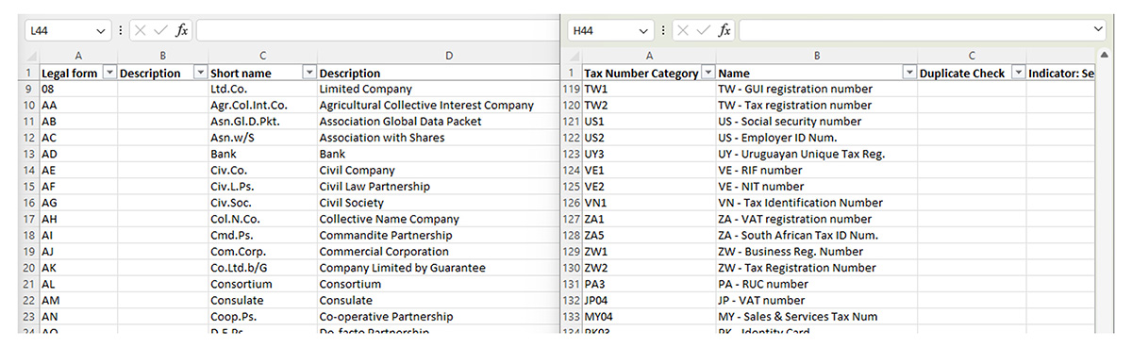Screen dimensions: 1132x347
Task: Select cell 'UY - Uruguayan Unique Tax Reg.'
Action: click(817, 154)
